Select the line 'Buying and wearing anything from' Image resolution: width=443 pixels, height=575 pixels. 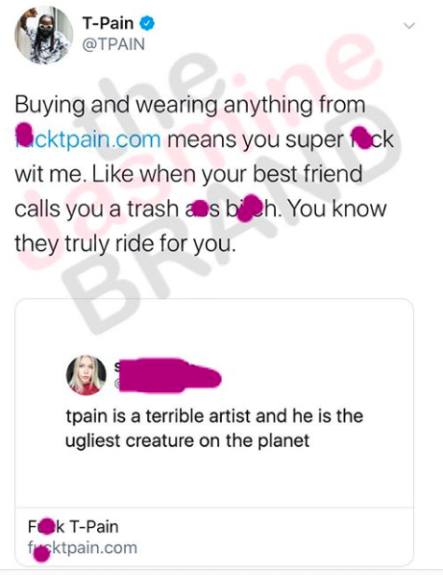[x=190, y=105]
